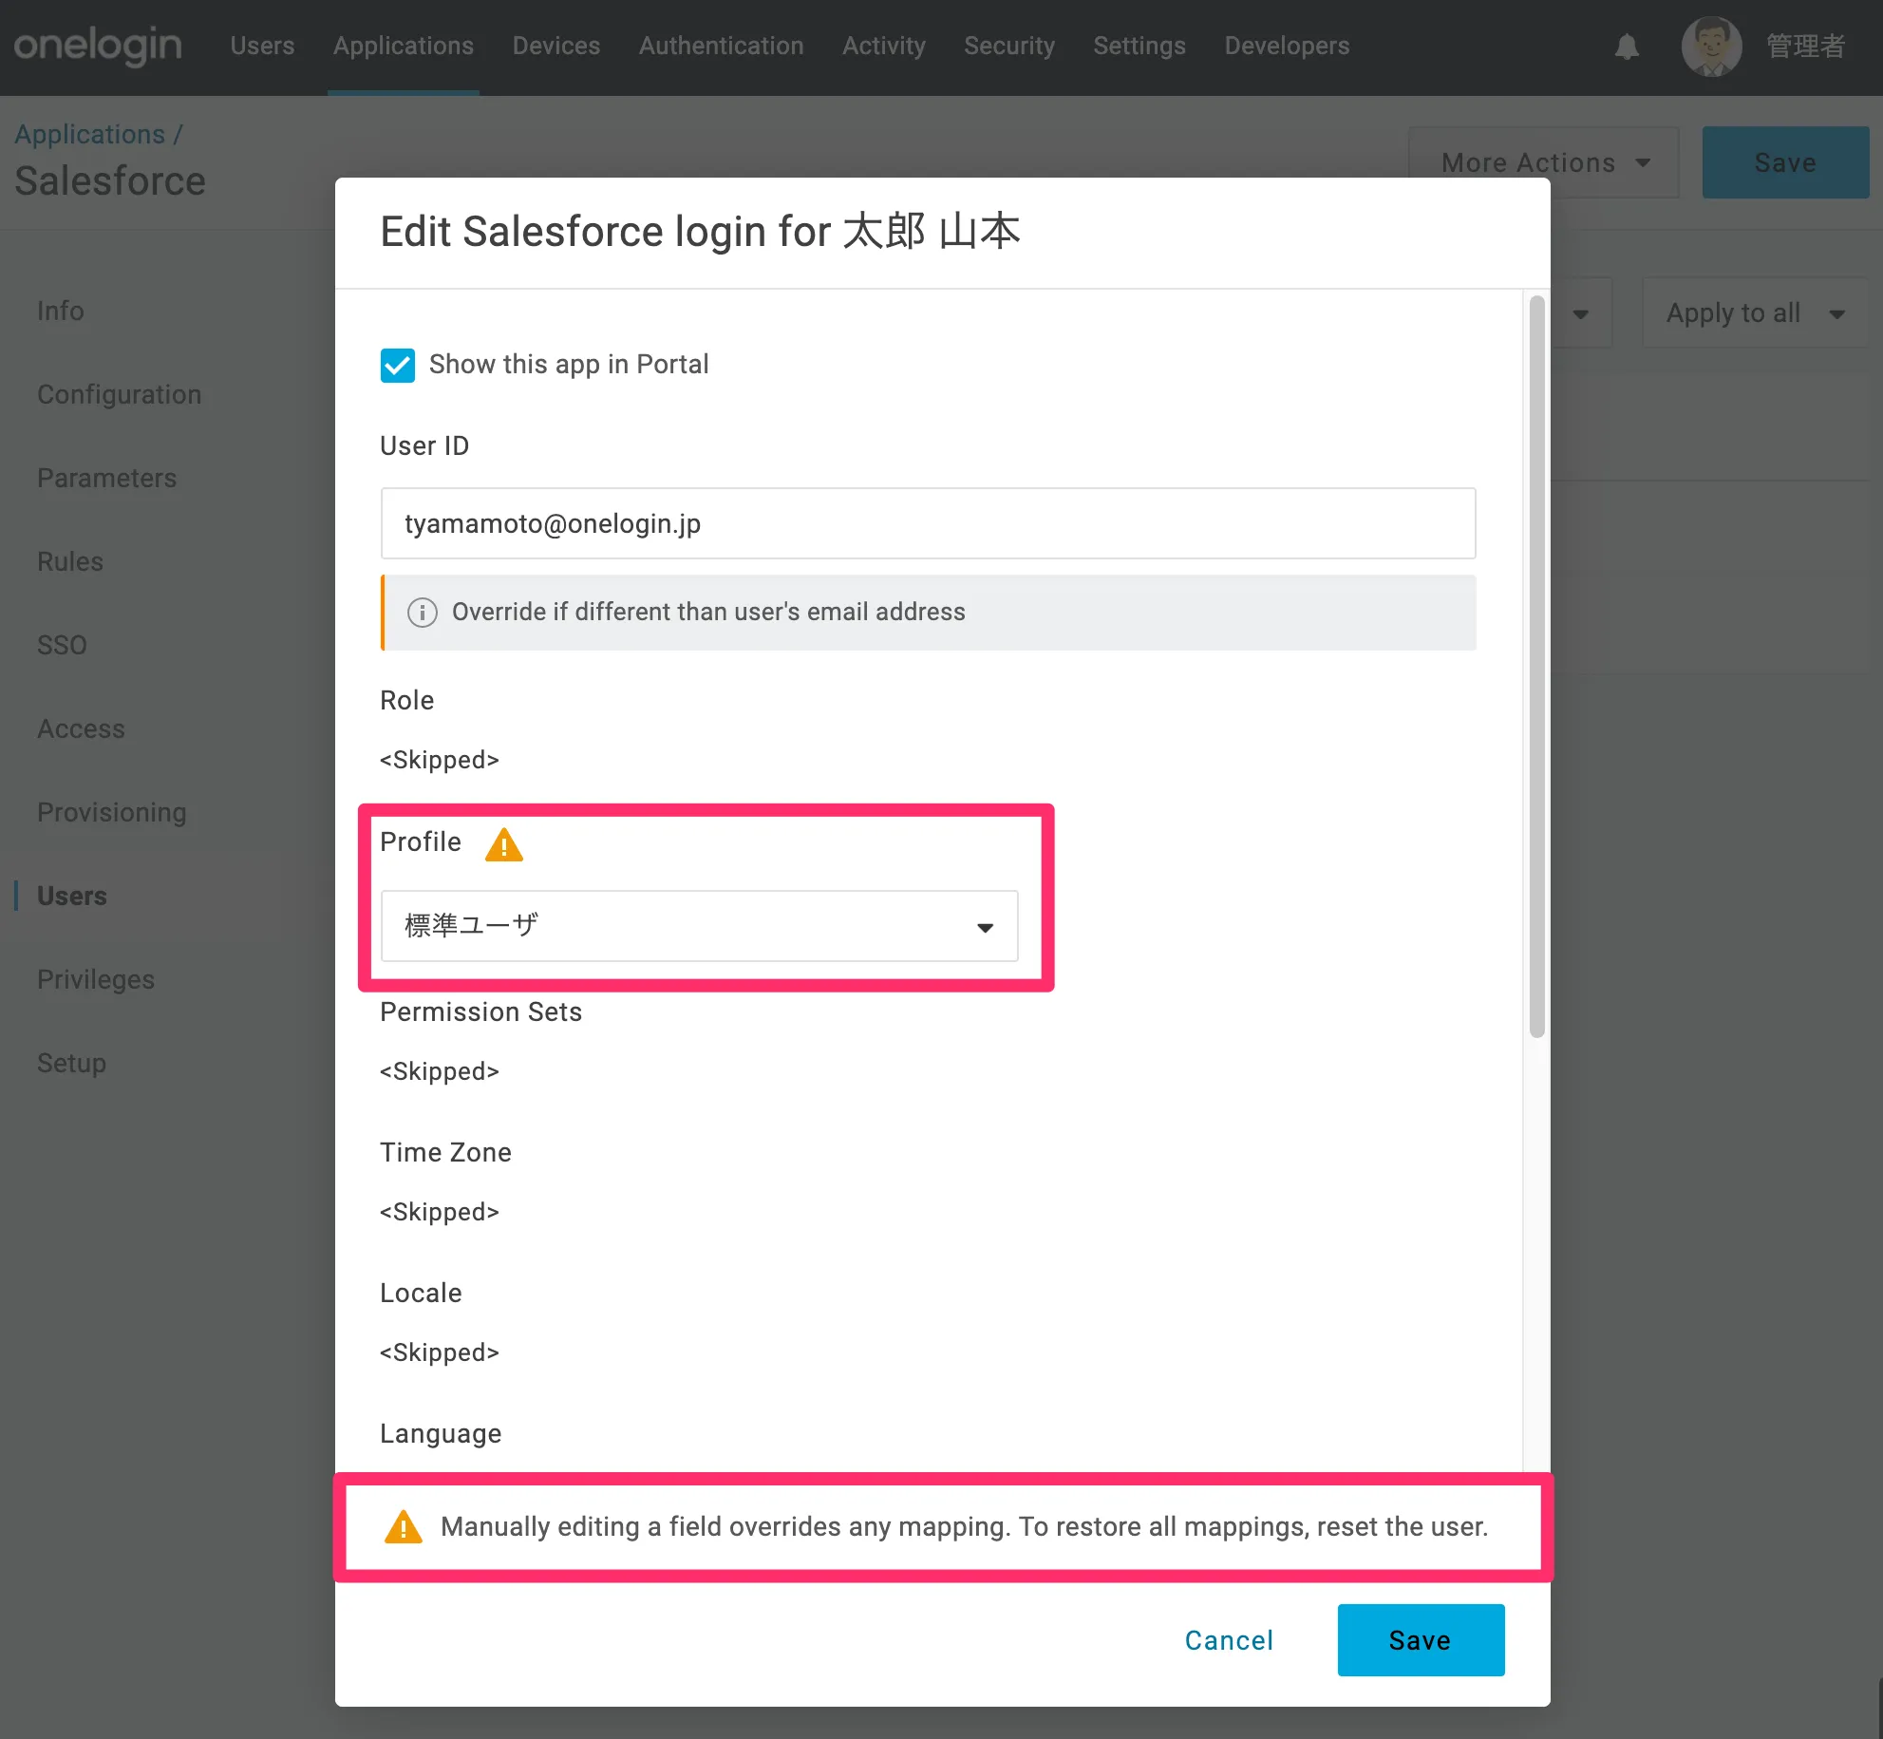This screenshot has width=1883, height=1739.
Task: Click the Cancel link in dialog
Action: coord(1228,1640)
